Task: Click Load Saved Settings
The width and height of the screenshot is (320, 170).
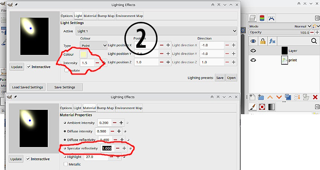Action: click(27, 87)
